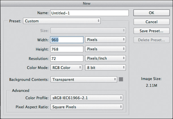
Task: Open the Height units dropdown
Action: 105,49
